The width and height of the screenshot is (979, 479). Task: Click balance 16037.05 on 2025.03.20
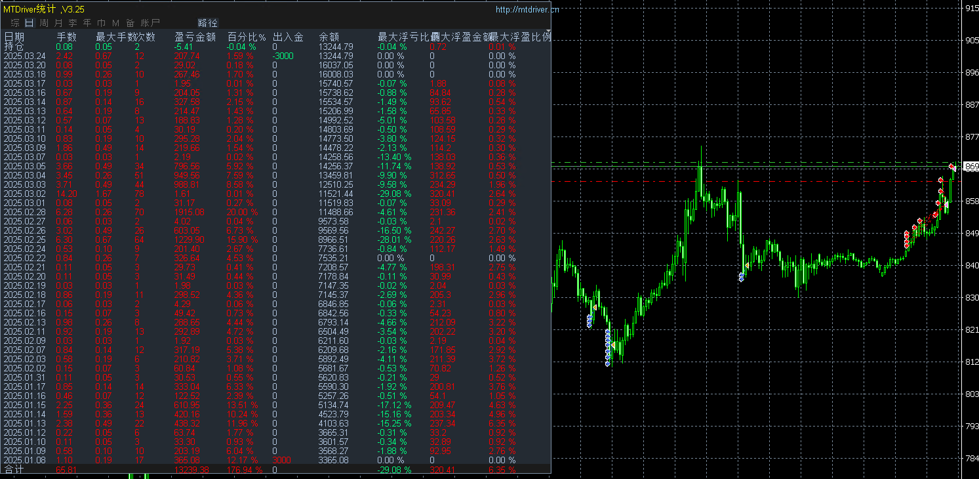336,65
